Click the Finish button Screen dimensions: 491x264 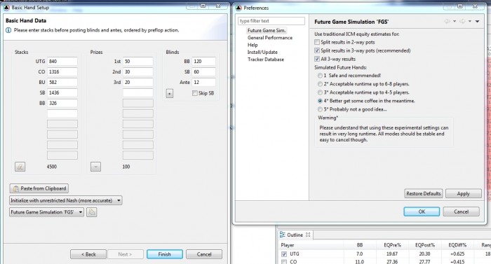pyautogui.click(x=165, y=254)
